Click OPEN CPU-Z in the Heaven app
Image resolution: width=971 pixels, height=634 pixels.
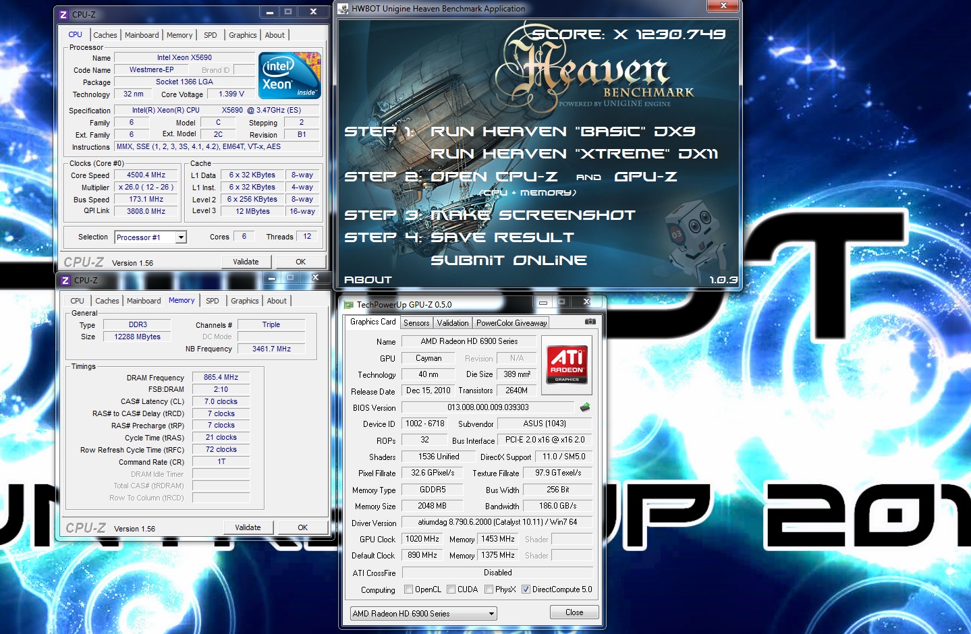(494, 177)
